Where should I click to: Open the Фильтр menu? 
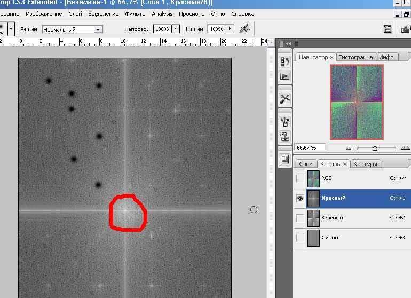point(135,14)
